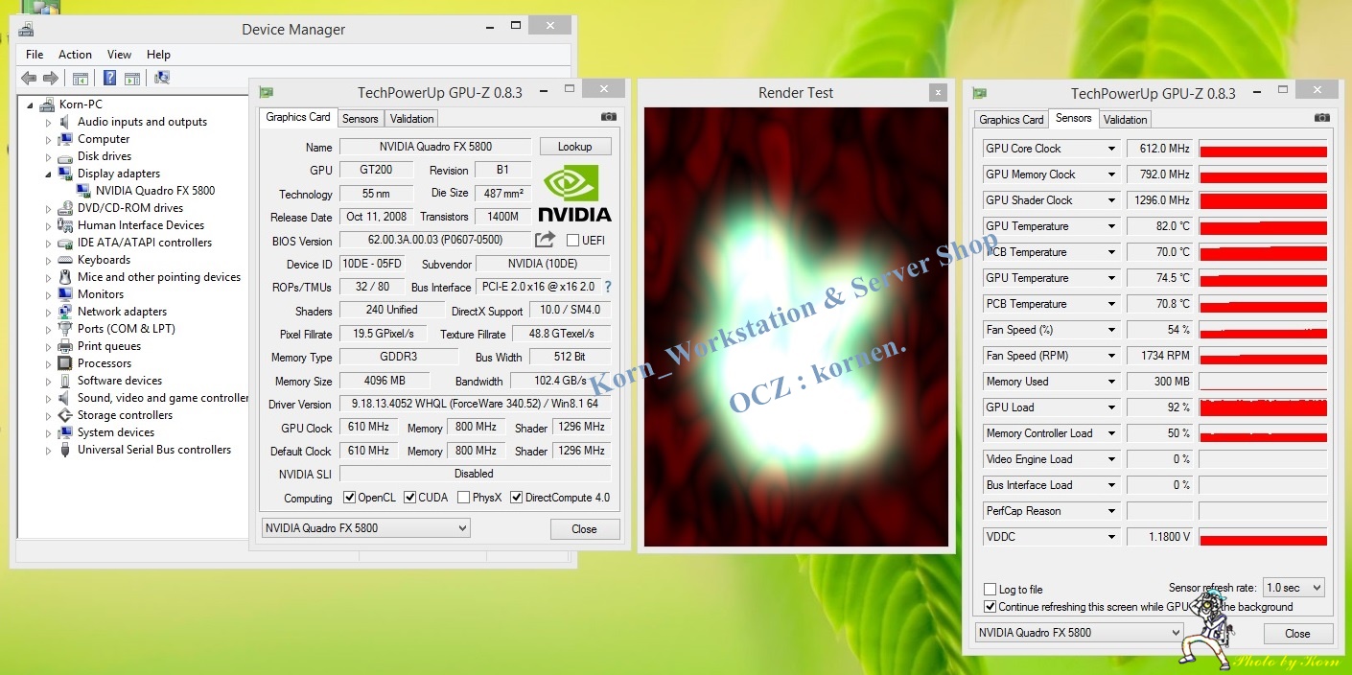
Task: Open the Sensor refresh rate dropdown
Action: [x=1294, y=588]
